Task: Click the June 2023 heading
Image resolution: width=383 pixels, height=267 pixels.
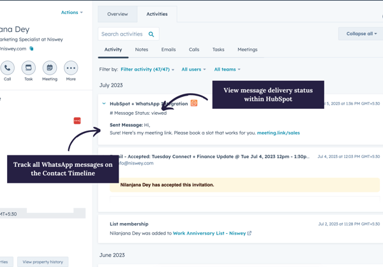Action: (x=112, y=255)
